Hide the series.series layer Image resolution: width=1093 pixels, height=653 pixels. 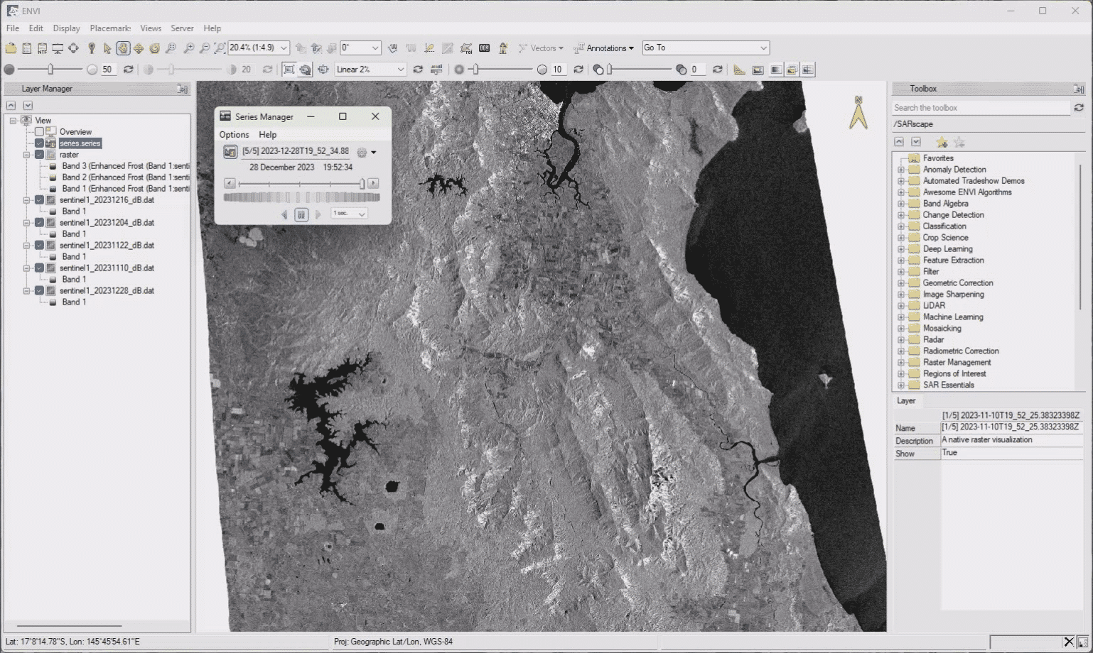tap(40, 143)
